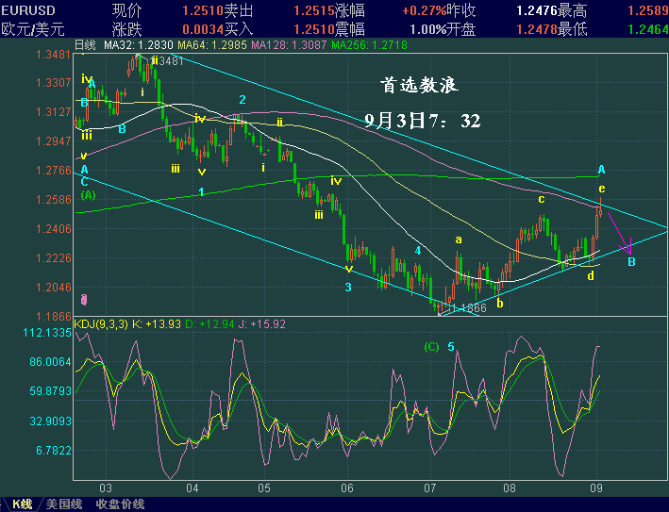Click the 最高 value 1.2589
Screen dimensions: 669x512
pyautogui.click(x=648, y=10)
